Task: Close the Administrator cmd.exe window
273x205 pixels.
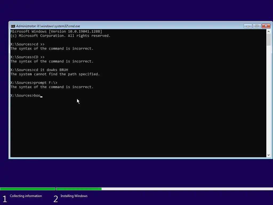Action: [266, 26]
